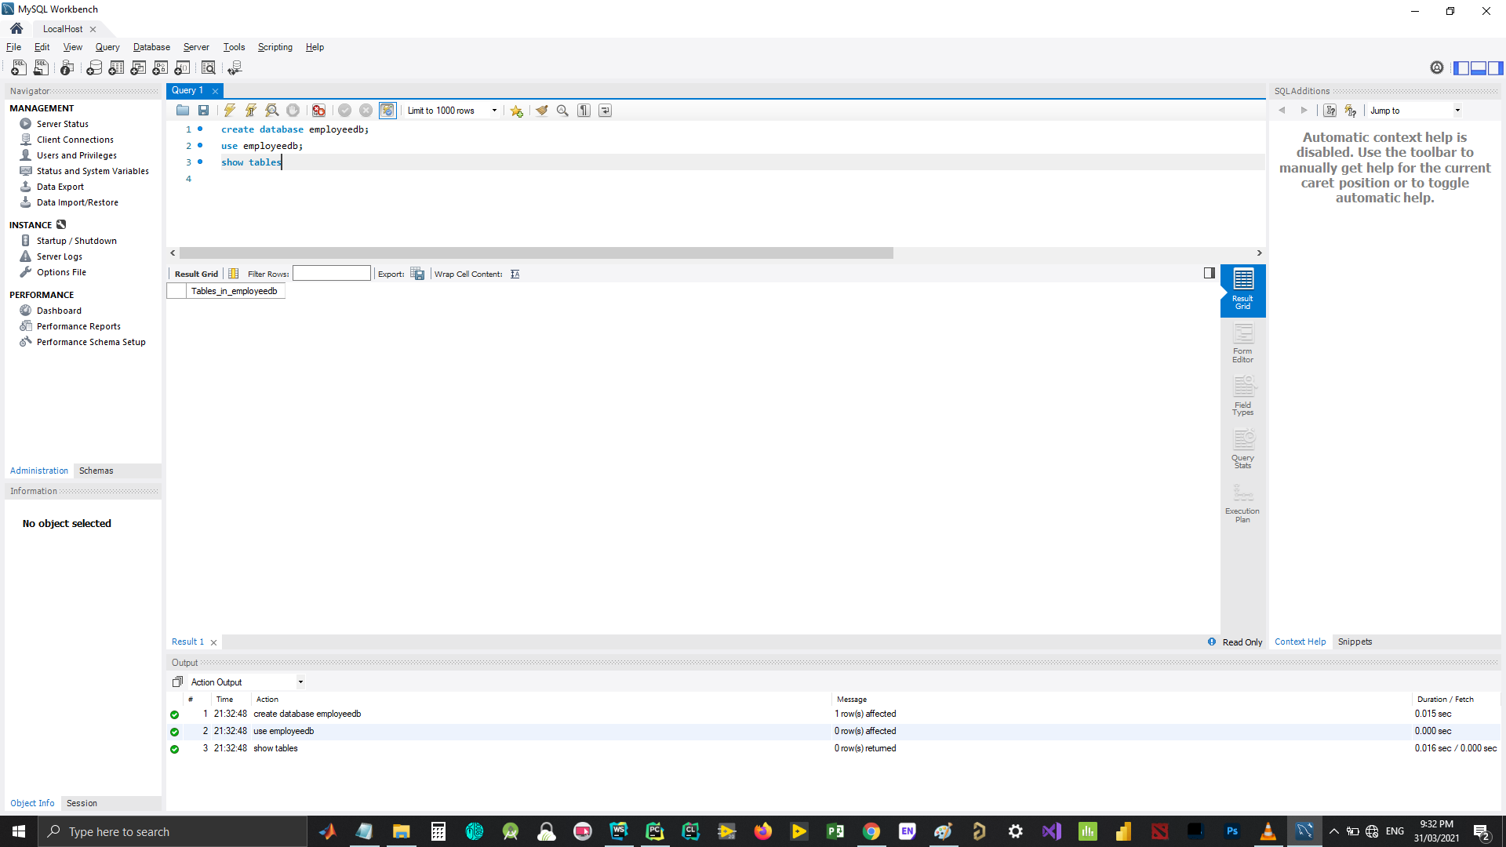The image size is (1506, 847).
Task: Select the Field Types view
Action: coord(1243,396)
